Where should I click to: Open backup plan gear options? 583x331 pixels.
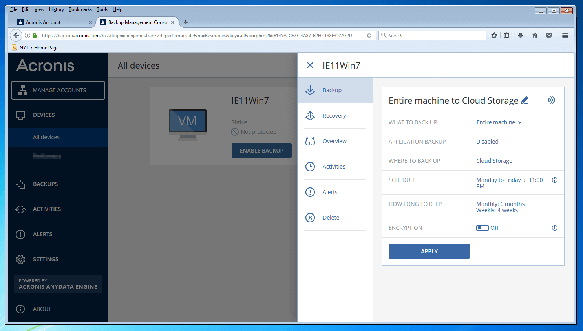(x=551, y=100)
